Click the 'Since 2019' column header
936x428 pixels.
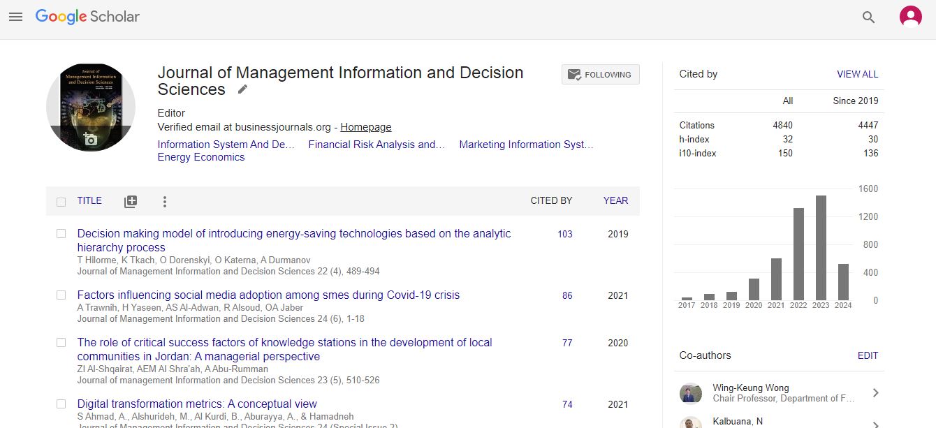tap(856, 101)
